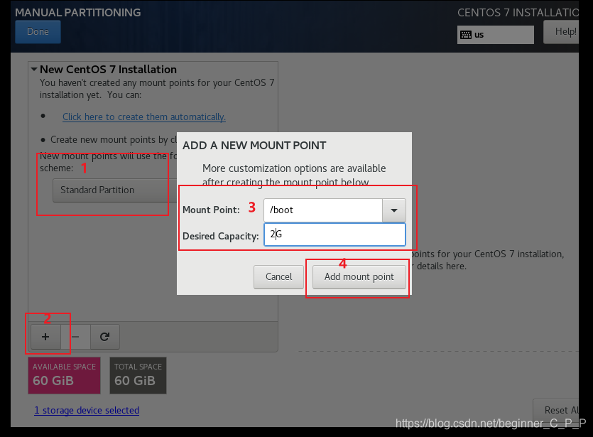Expand the Mount Point dropdown arrow
The height and width of the screenshot is (437, 593).
tap(394, 210)
